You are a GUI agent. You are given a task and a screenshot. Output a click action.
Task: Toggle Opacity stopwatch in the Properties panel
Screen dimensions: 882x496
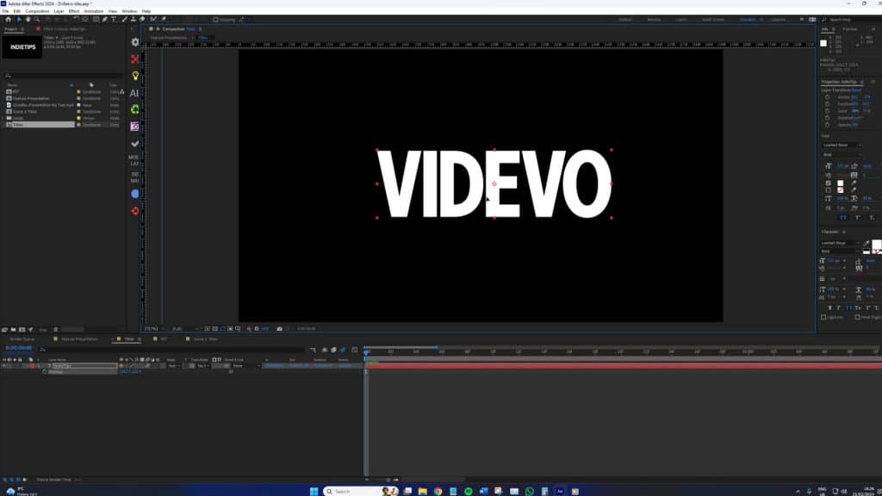coord(828,125)
